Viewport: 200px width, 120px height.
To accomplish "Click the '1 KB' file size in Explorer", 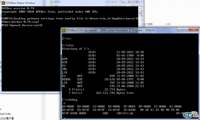I will tap(168, 24).
